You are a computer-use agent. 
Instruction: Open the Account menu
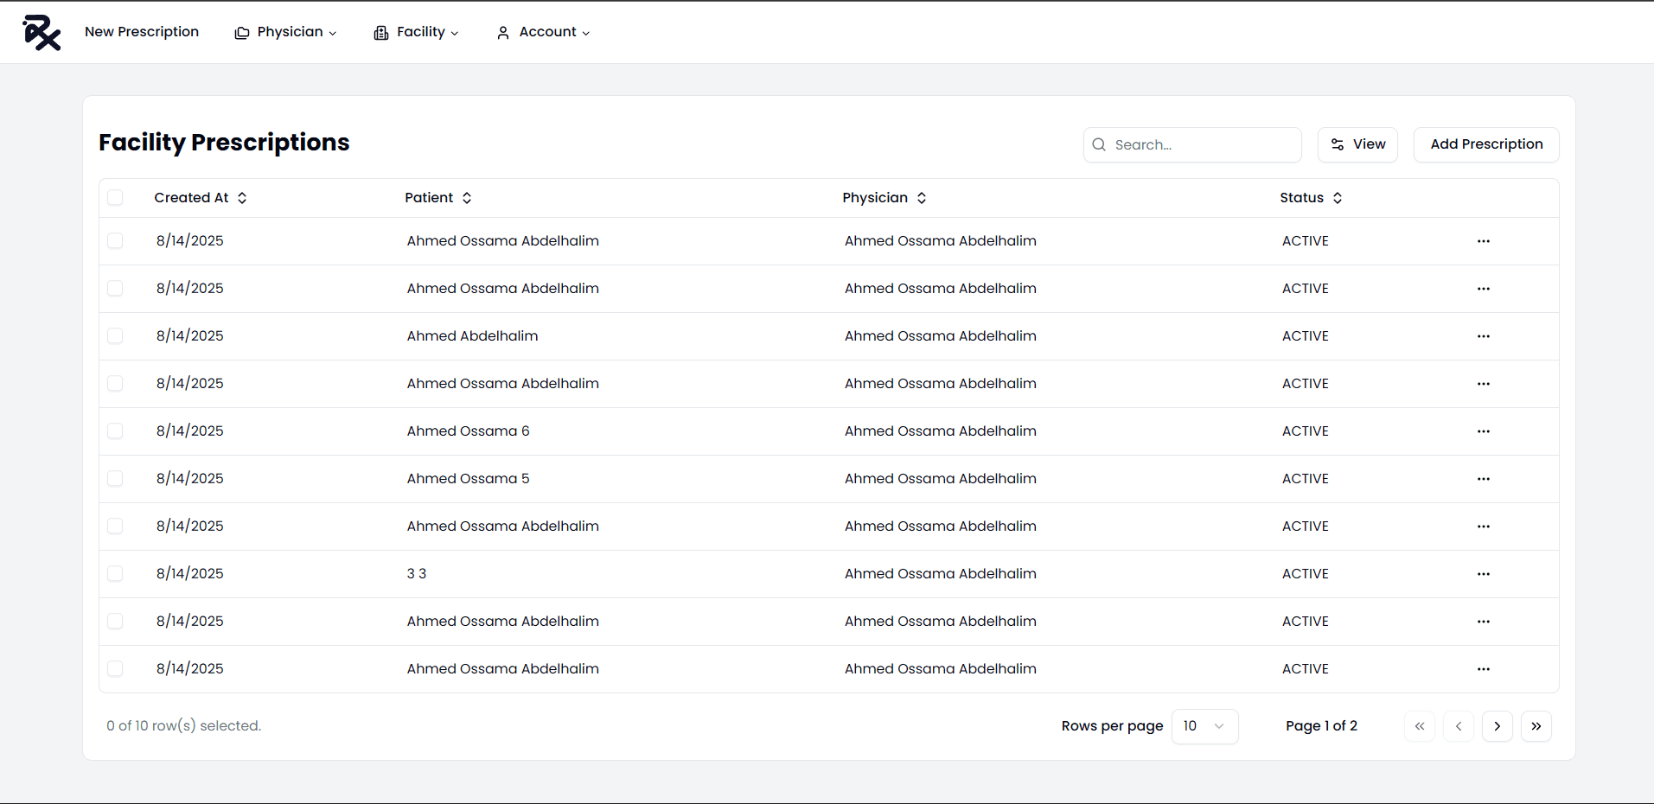[544, 32]
